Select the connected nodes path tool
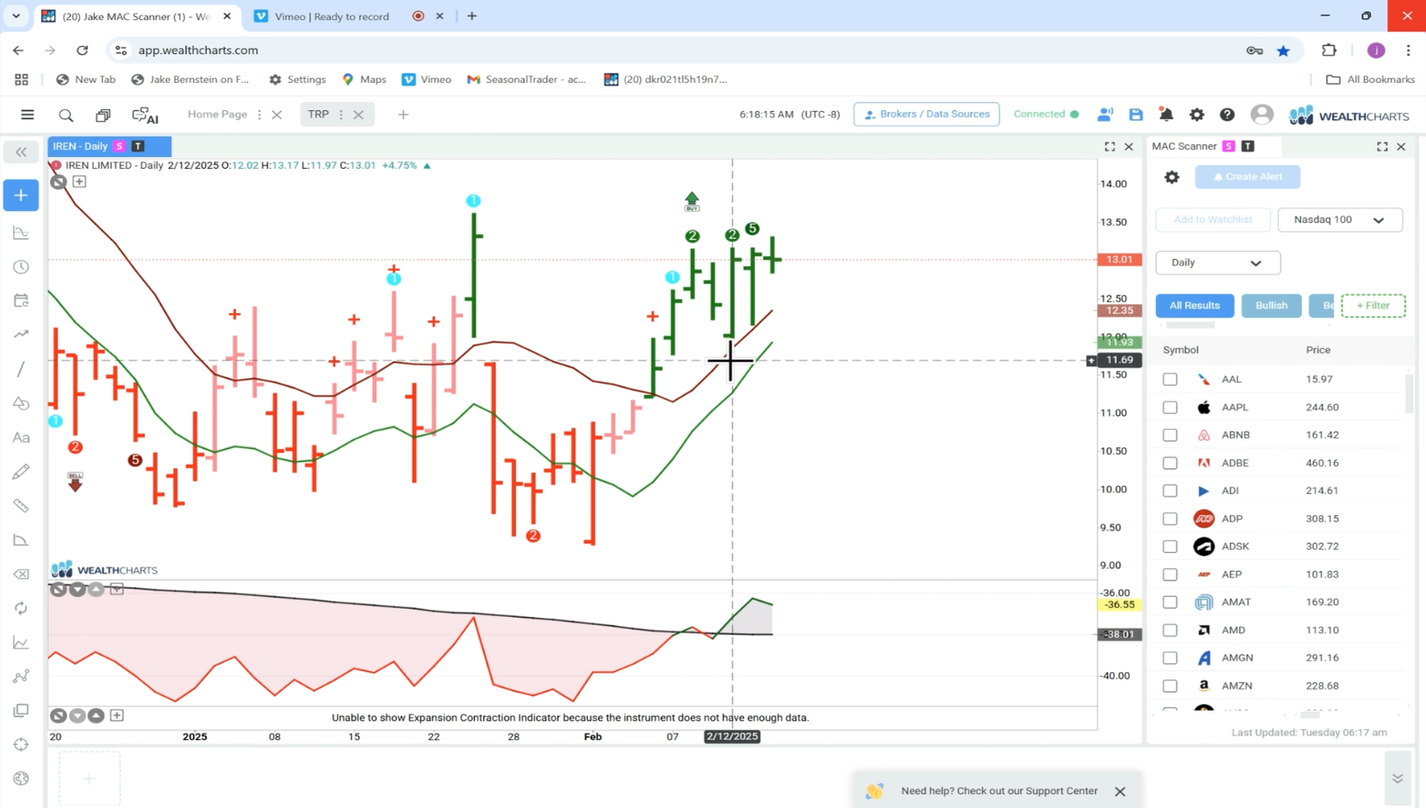Viewport: 1426px width, 808px height. (x=21, y=677)
